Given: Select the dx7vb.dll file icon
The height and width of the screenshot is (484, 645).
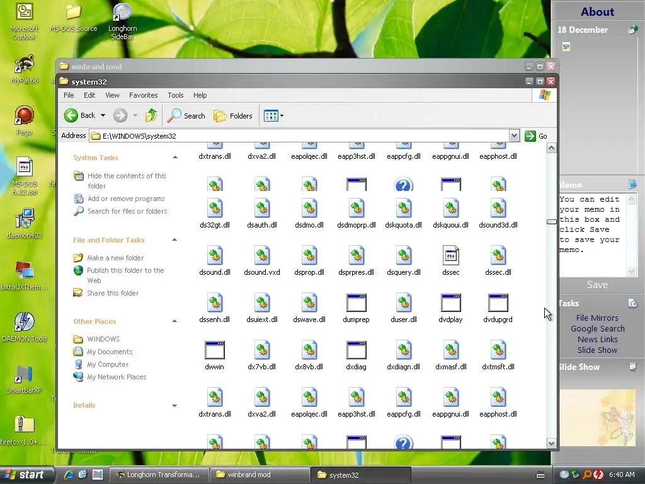Looking at the screenshot, I should tap(261, 350).
